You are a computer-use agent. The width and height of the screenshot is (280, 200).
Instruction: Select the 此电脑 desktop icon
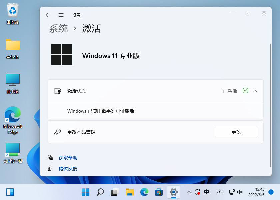pyautogui.click(x=13, y=84)
